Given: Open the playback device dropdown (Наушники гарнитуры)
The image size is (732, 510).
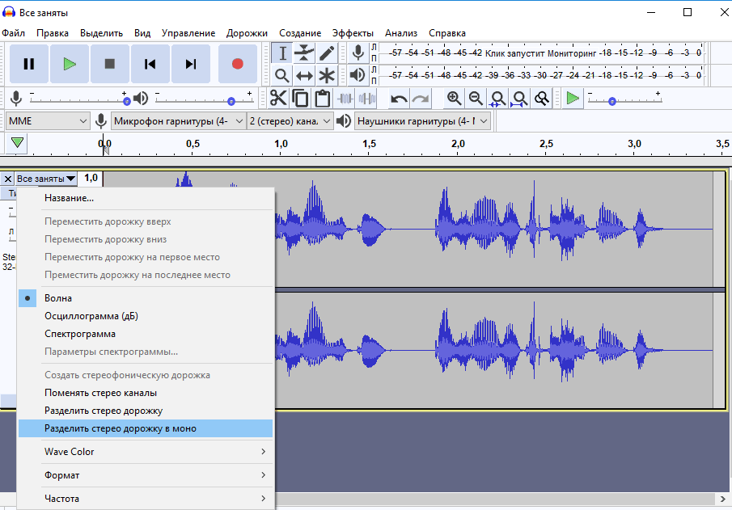Looking at the screenshot, I should pyautogui.click(x=422, y=121).
